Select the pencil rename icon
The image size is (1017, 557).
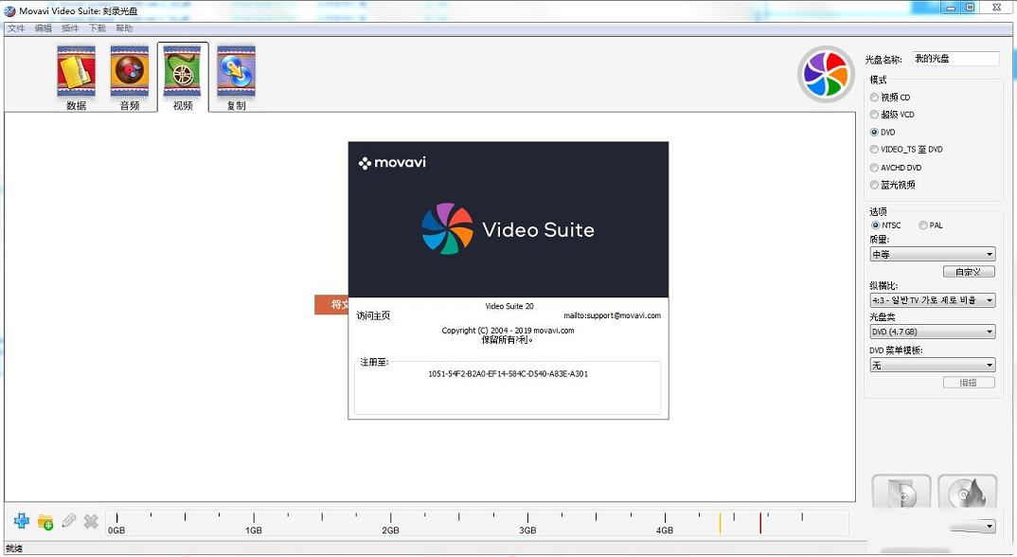[x=68, y=520]
